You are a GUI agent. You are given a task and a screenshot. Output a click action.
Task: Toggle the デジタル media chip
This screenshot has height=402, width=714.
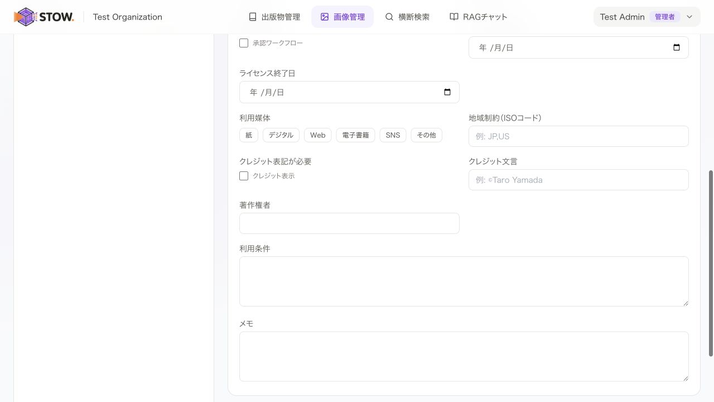[x=281, y=135]
